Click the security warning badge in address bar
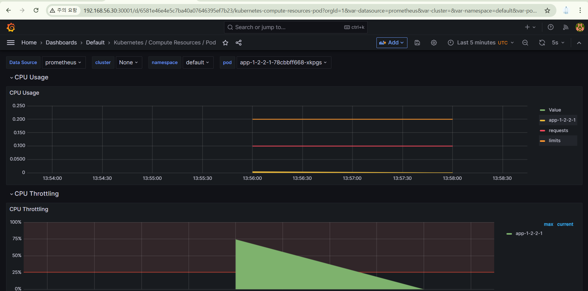Image resolution: width=588 pixels, height=291 pixels. pyautogui.click(x=63, y=10)
